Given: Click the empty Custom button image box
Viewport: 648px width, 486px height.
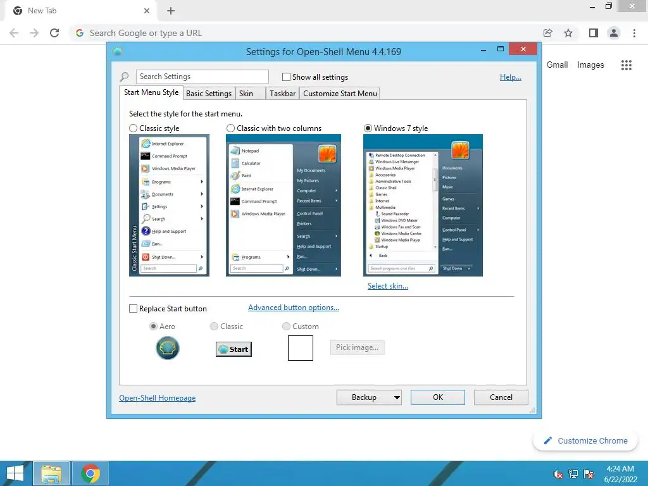Looking at the screenshot, I should pyautogui.click(x=301, y=348).
